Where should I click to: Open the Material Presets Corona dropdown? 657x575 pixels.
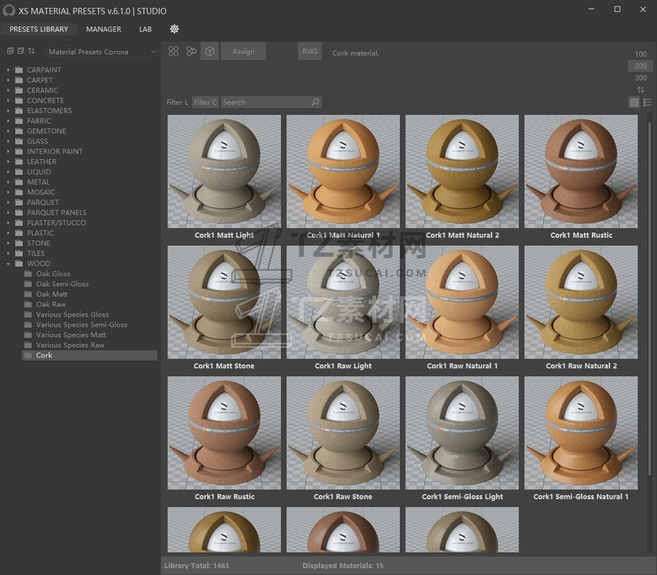pyautogui.click(x=102, y=52)
